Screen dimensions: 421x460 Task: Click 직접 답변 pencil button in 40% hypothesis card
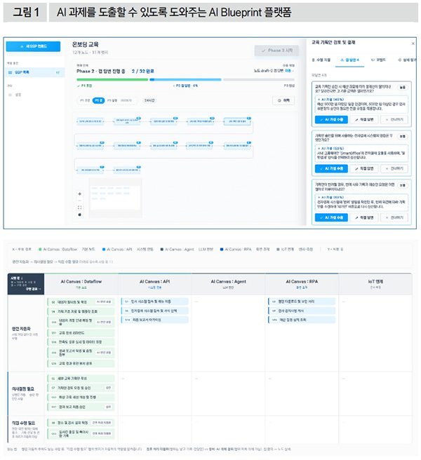point(364,120)
